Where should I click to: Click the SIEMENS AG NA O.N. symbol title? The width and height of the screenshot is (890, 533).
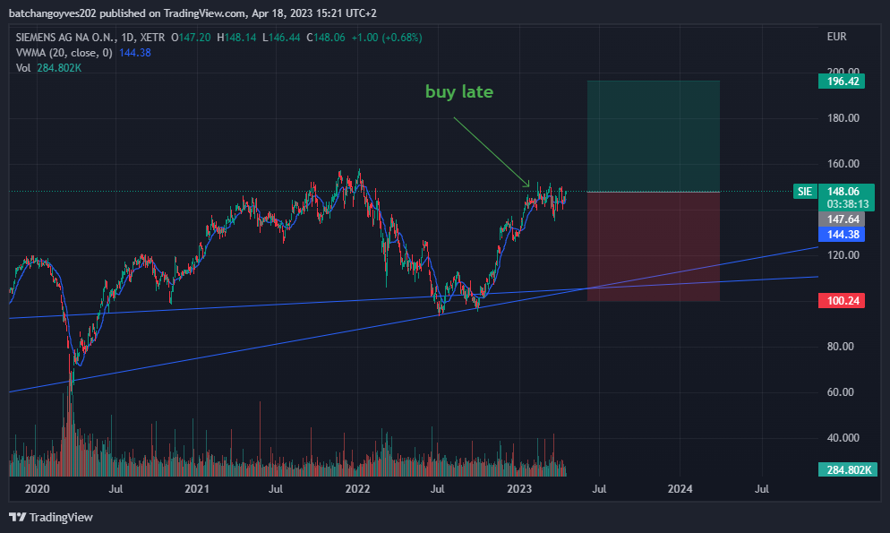tap(66, 38)
